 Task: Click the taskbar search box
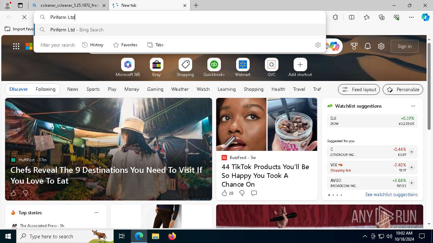pyautogui.click(x=65, y=236)
